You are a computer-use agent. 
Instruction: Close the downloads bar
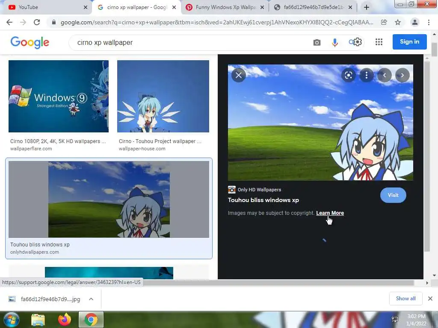[x=430, y=299]
